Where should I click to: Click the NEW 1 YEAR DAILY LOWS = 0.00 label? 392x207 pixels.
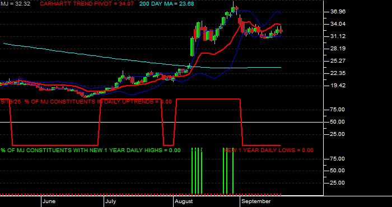click(x=268, y=150)
